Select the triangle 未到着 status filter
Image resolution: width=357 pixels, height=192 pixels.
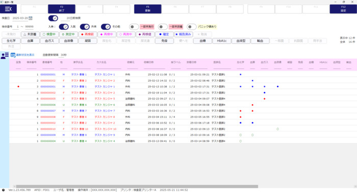coord(30,34)
